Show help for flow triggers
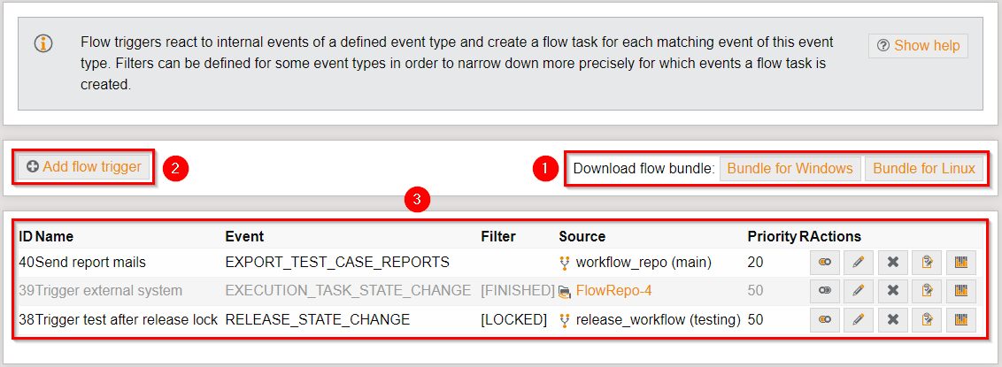This screenshot has width=1002, height=367. [918, 46]
